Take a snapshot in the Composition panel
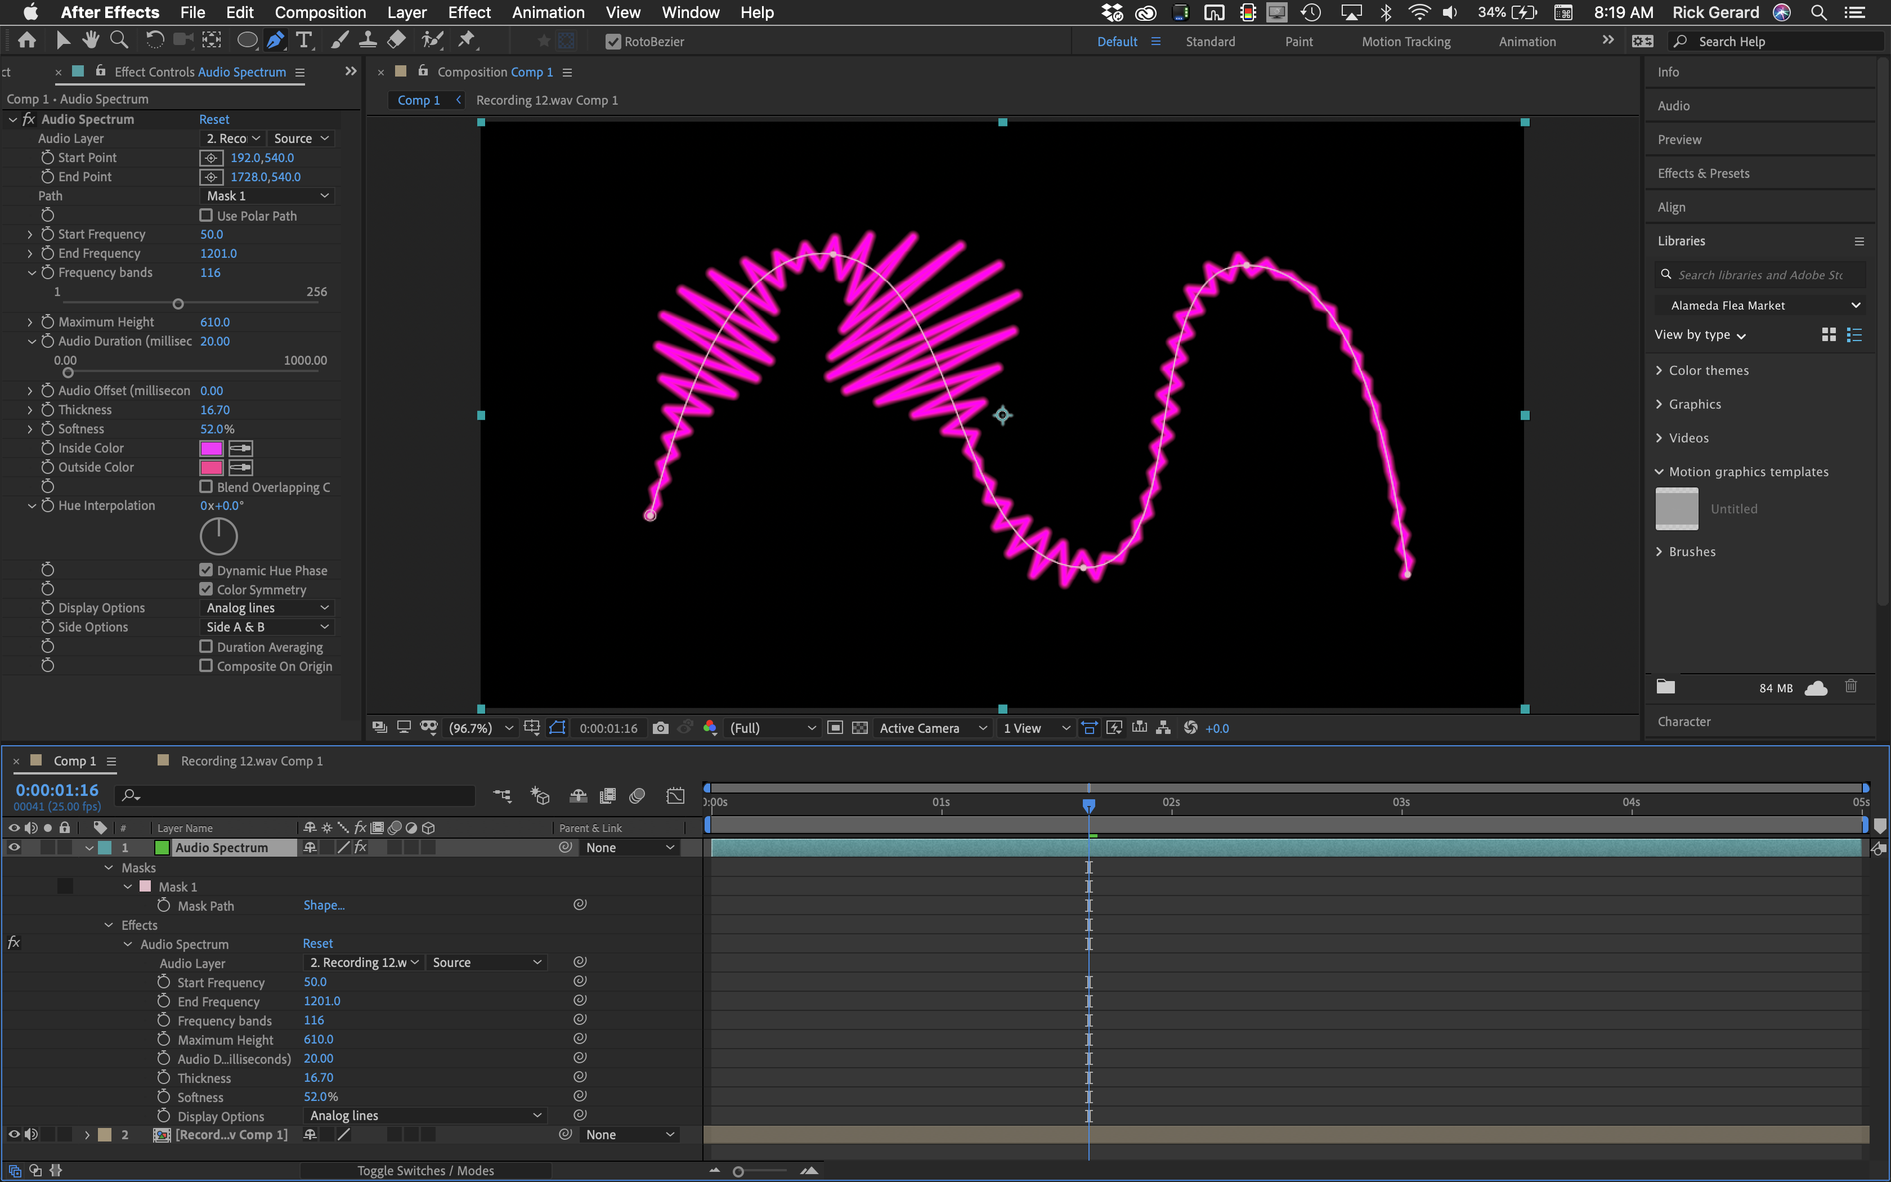This screenshot has height=1182, width=1891. click(x=660, y=728)
